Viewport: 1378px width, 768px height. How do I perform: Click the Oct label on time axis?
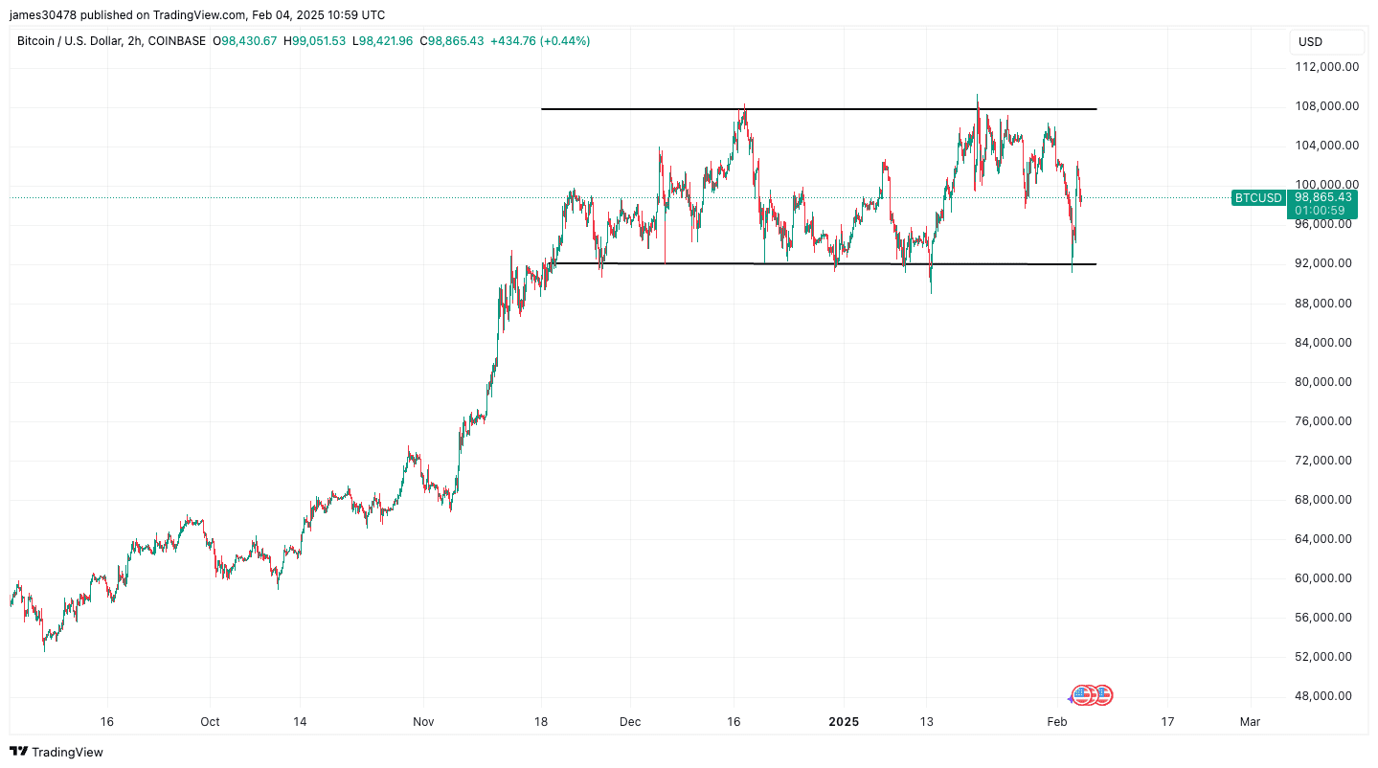point(211,722)
